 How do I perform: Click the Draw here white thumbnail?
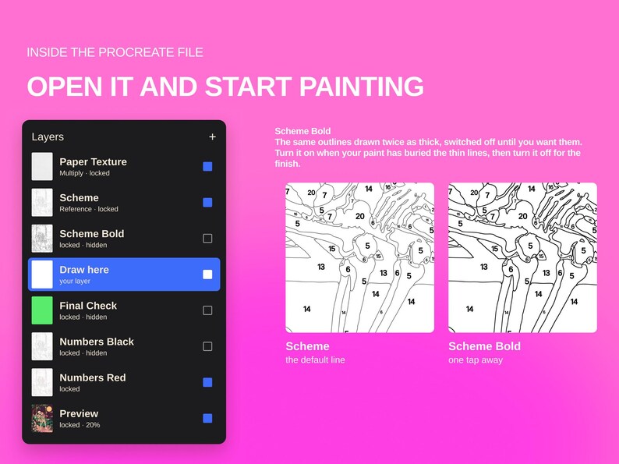click(x=42, y=275)
